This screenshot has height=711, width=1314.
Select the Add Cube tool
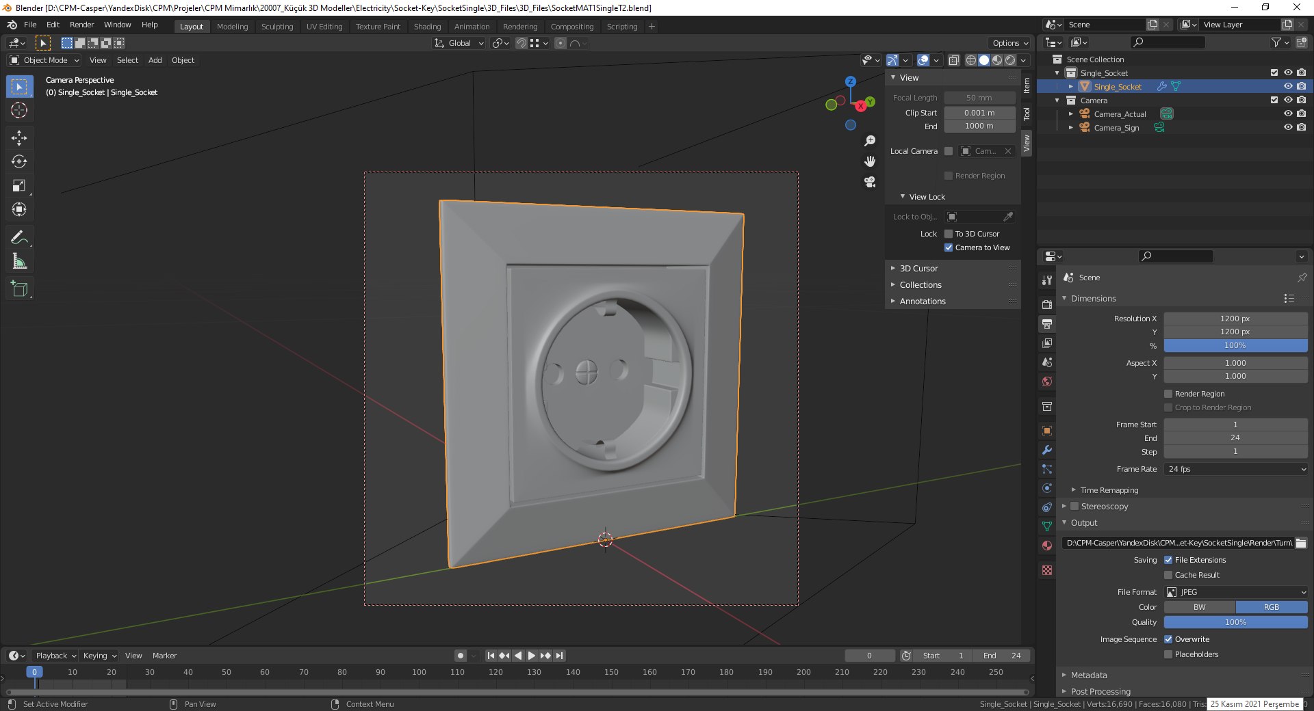19,289
